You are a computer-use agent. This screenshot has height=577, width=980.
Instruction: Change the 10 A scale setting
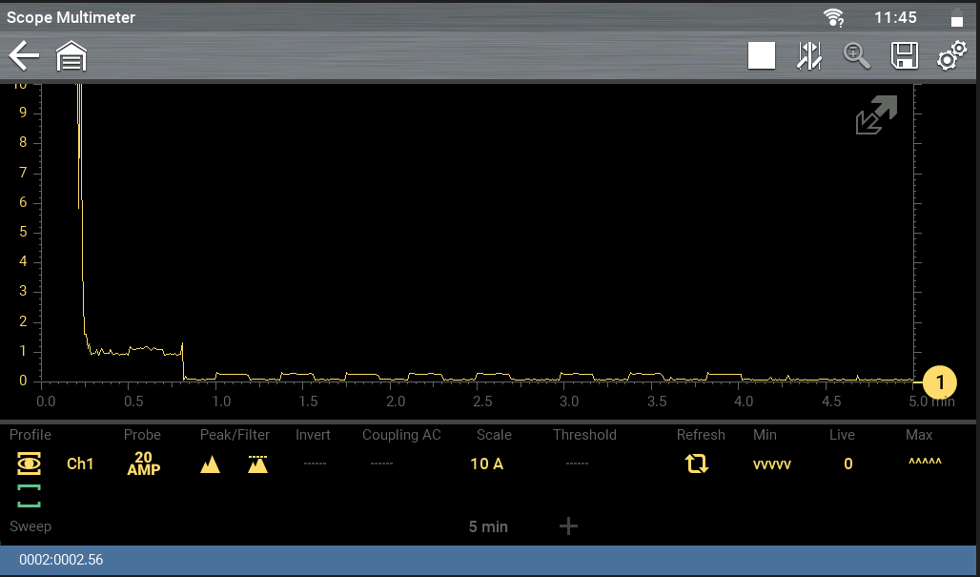[486, 464]
